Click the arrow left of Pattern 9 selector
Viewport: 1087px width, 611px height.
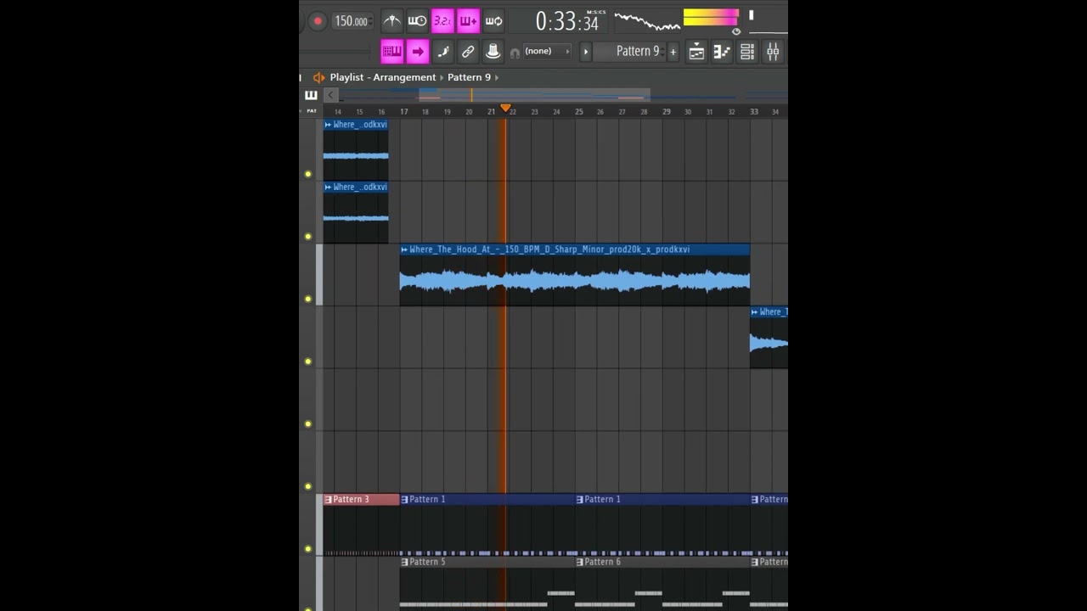pos(585,52)
